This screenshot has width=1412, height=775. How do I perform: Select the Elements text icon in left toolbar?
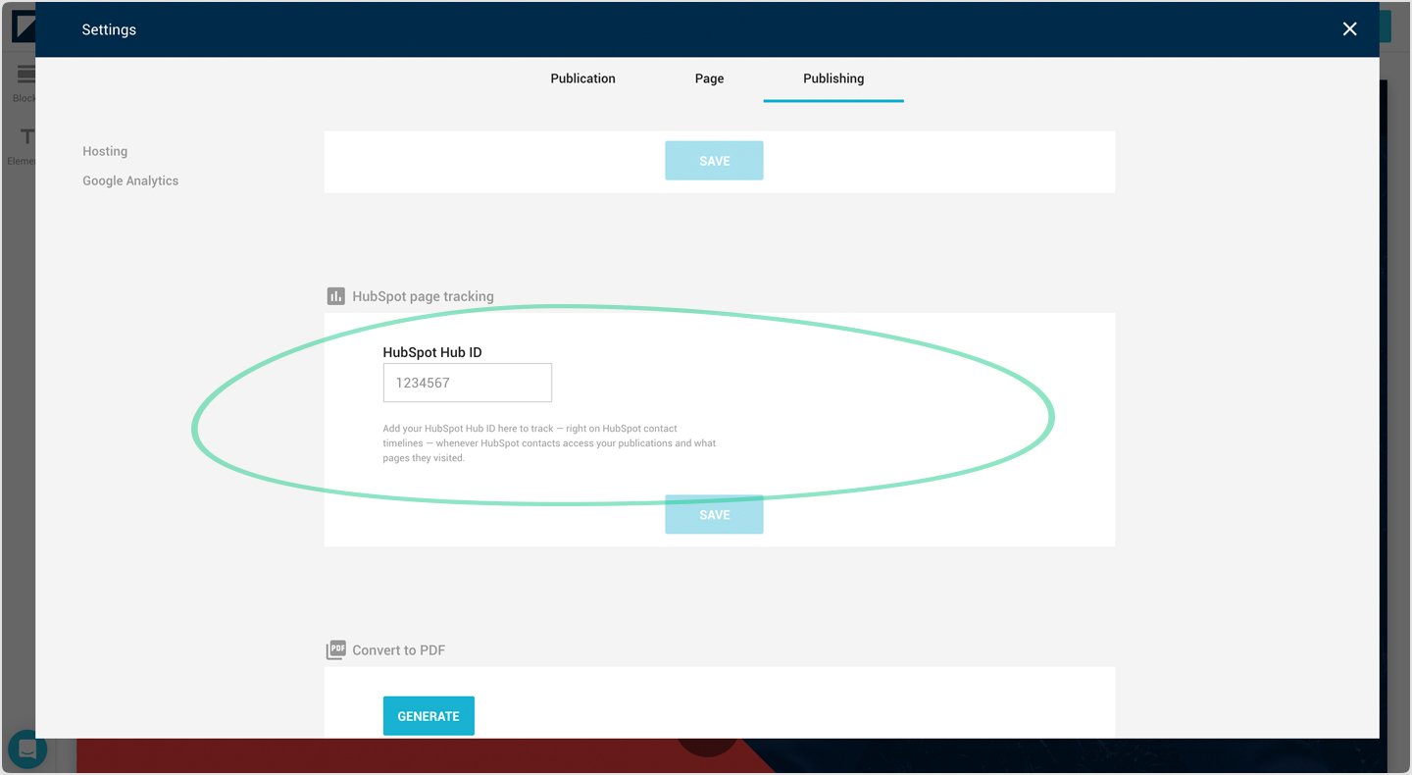pos(25,137)
